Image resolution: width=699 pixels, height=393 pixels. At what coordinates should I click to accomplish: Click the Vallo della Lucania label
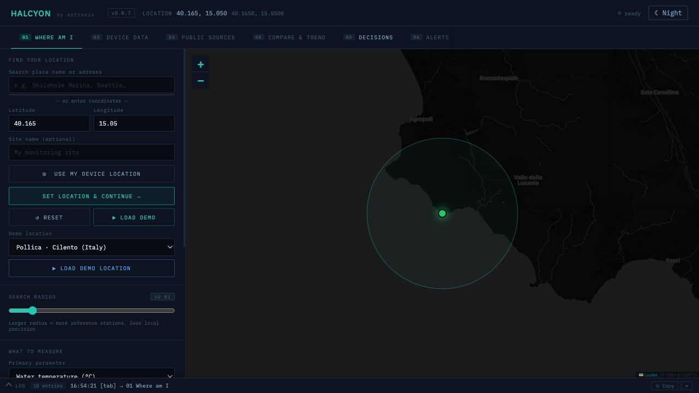(x=528, y=180)
